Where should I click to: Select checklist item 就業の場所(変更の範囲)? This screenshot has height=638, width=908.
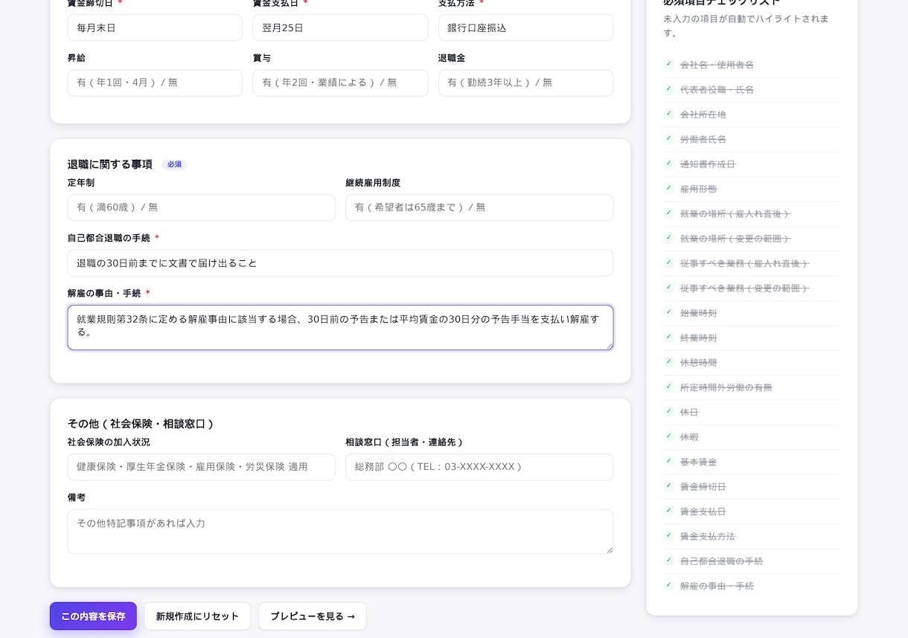point(752,239)
